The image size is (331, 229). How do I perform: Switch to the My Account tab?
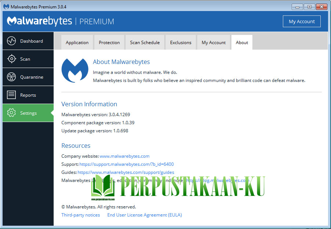[214, 43]
